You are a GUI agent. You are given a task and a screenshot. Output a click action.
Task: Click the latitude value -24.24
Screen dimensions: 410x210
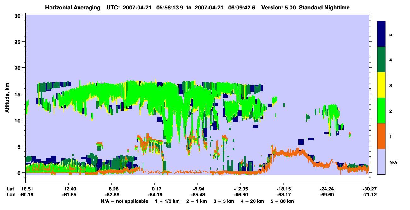(x=326, y=189)
